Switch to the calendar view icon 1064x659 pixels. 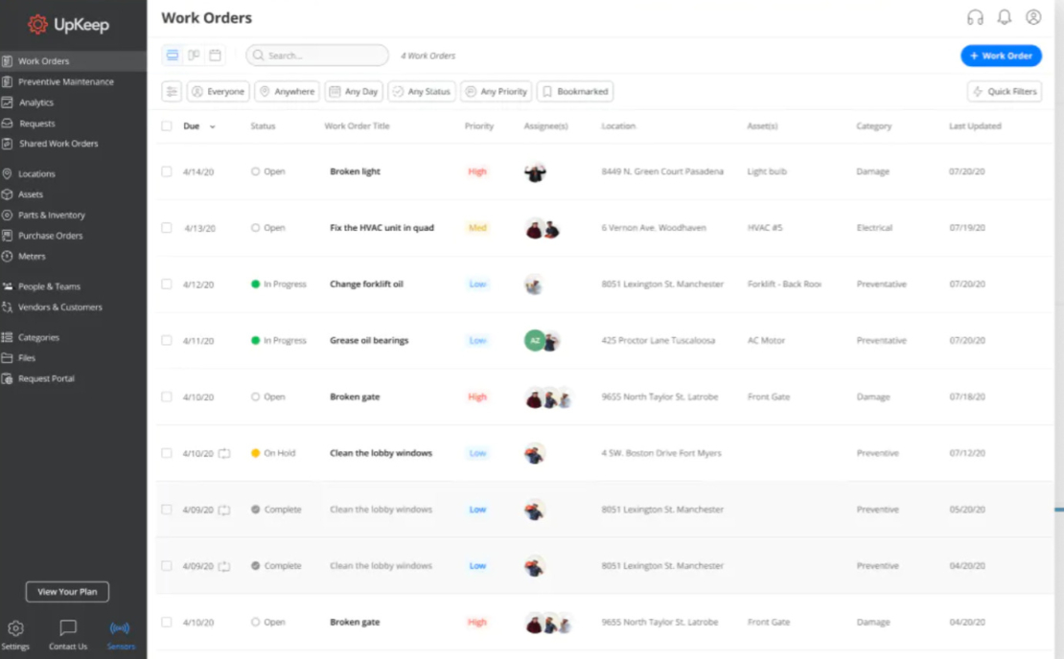[215, 55]
